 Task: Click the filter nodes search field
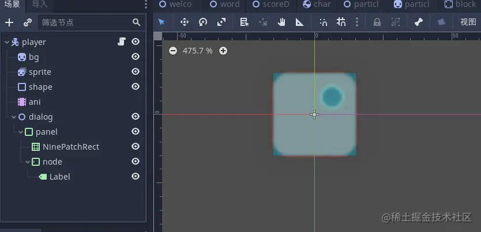[92, 22]
